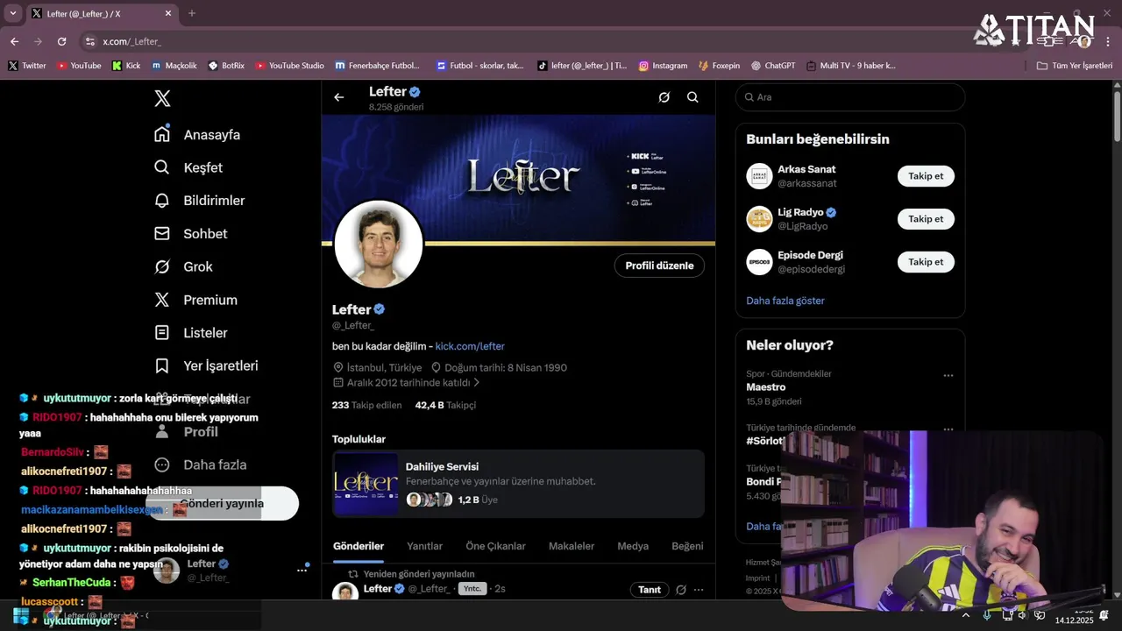Click Lefter profile picture
1122x631 pixels.
tap(379, 245)
